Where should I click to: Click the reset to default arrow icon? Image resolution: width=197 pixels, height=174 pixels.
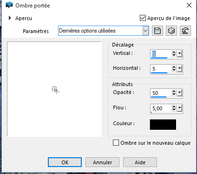(185, 31)
